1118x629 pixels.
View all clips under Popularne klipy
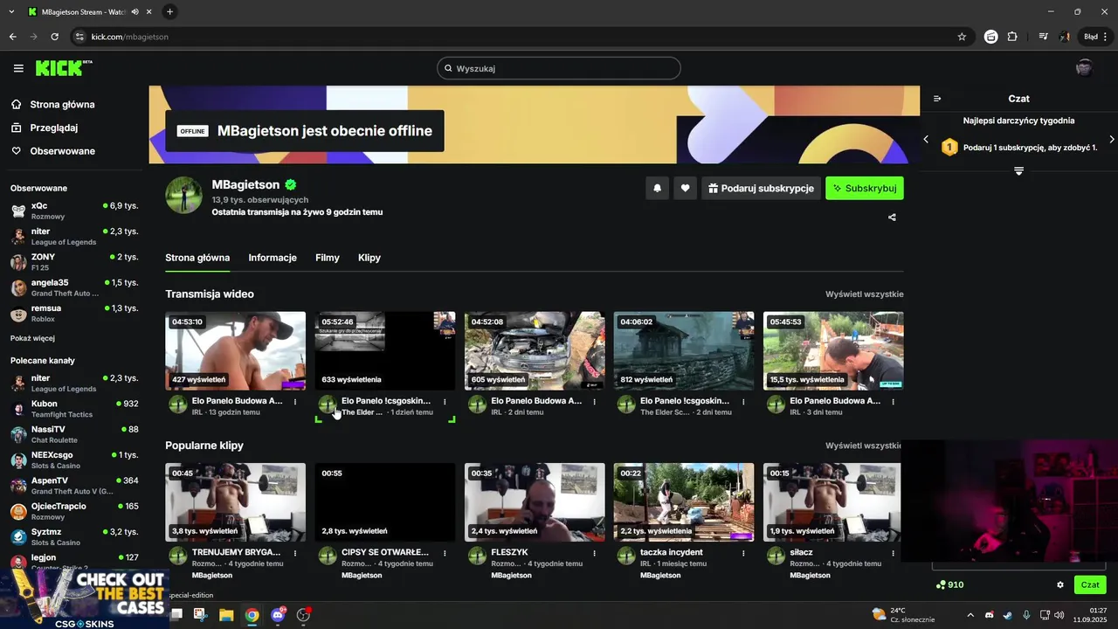pyautogui.click(x=864, y=446)
